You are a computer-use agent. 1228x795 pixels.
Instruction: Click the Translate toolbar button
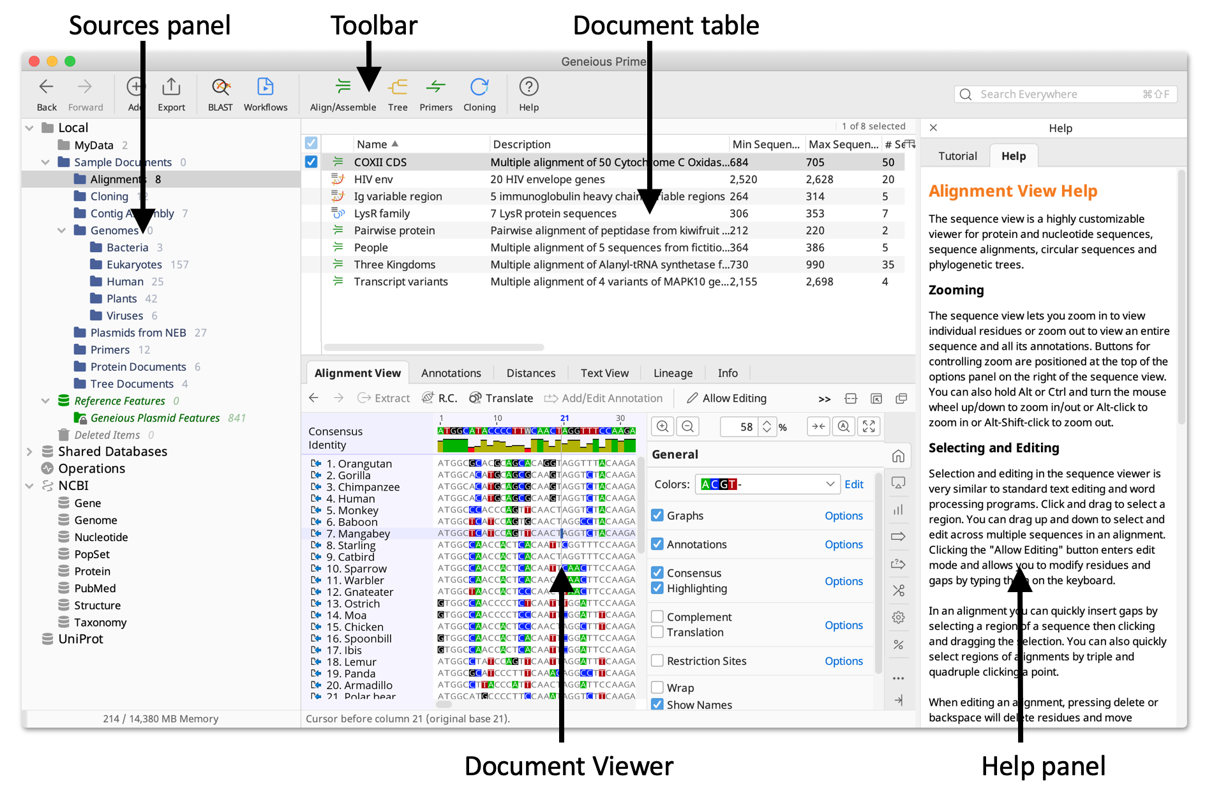tap(501, 398)
